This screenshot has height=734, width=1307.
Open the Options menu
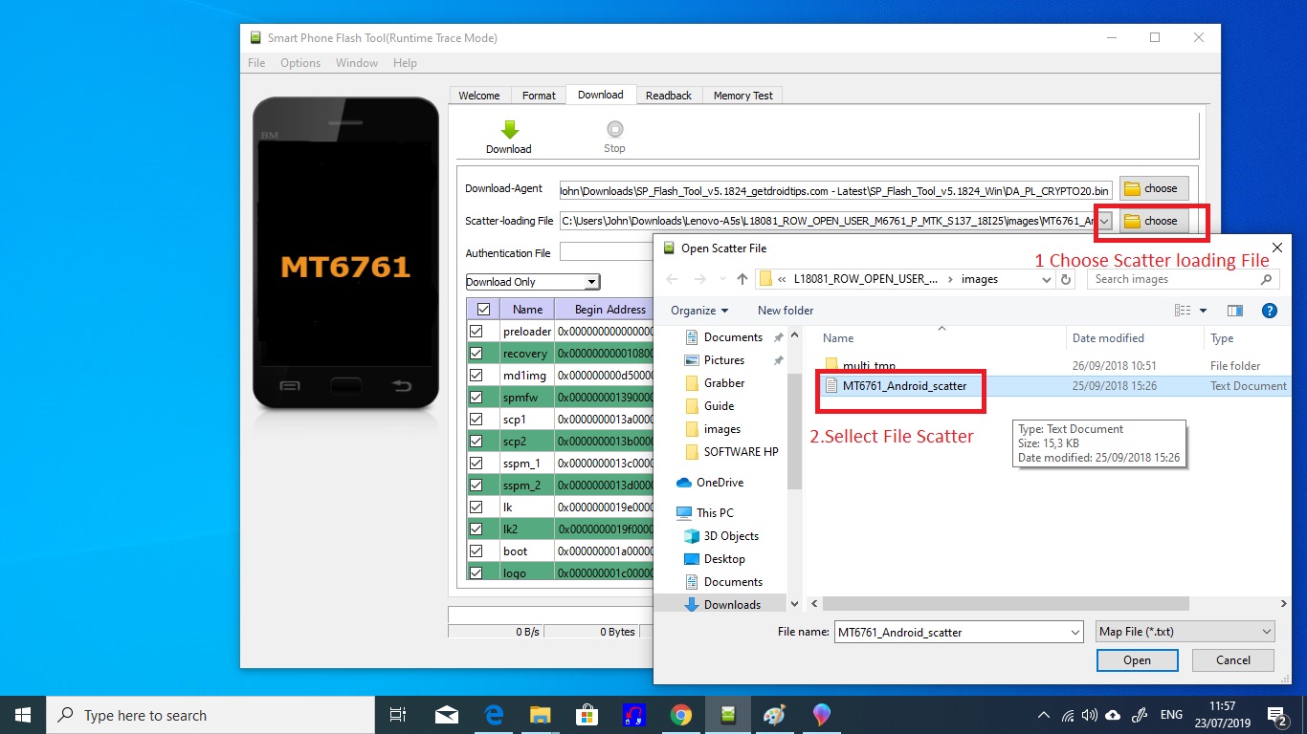point(300,63)
